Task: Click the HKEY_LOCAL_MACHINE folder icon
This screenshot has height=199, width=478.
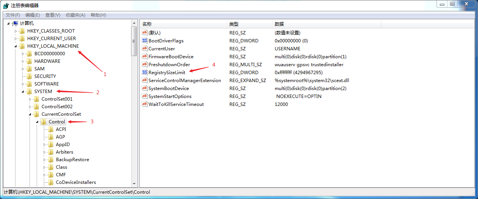Action: point(22,46)
